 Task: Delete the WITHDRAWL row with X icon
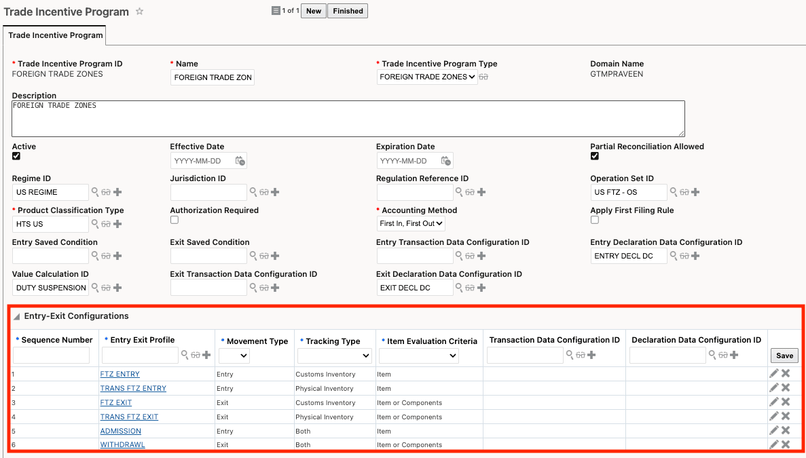786,444
